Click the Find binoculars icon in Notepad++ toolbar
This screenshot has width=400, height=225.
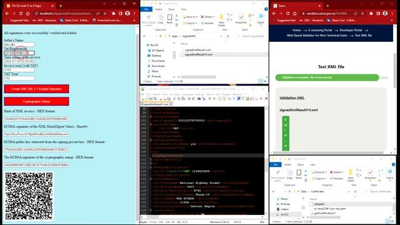coord(199,99)
